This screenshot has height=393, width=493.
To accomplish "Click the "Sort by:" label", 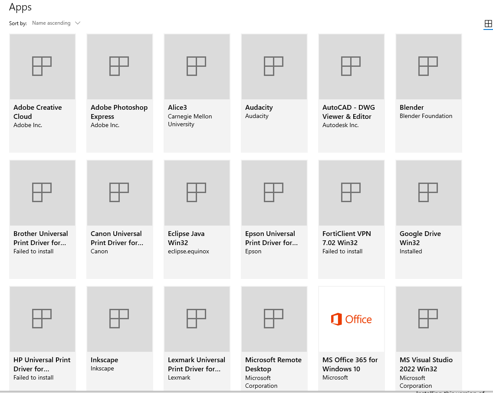I will [x=18, y=23].
